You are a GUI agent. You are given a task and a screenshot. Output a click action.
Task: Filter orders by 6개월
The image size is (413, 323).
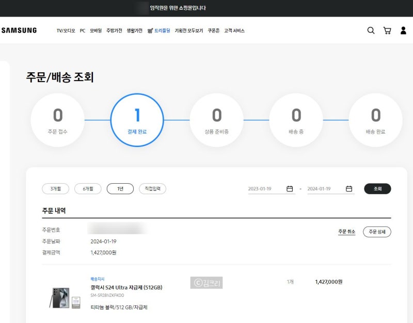tap(88, 189)
